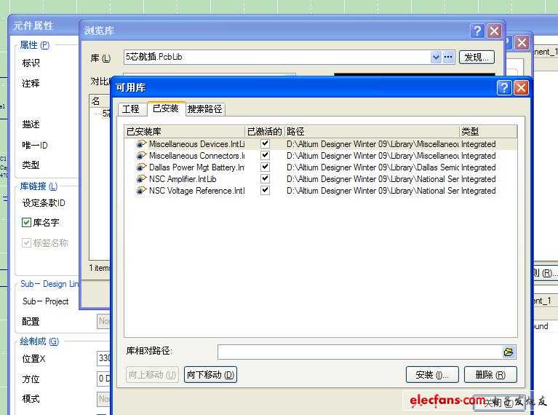The image size is (558, 415).
Task: Click the NSC Amplifier library icon
Action: (x=141, y=179)
